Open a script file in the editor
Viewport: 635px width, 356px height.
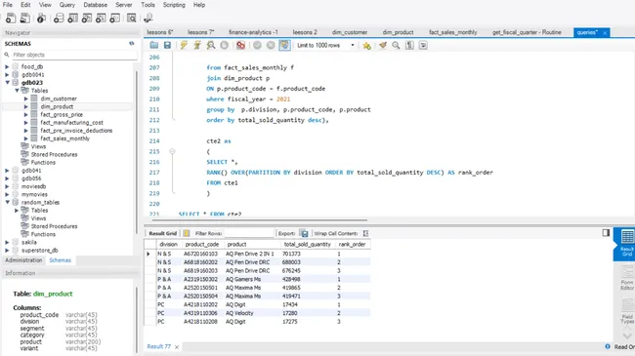(154, 45)
